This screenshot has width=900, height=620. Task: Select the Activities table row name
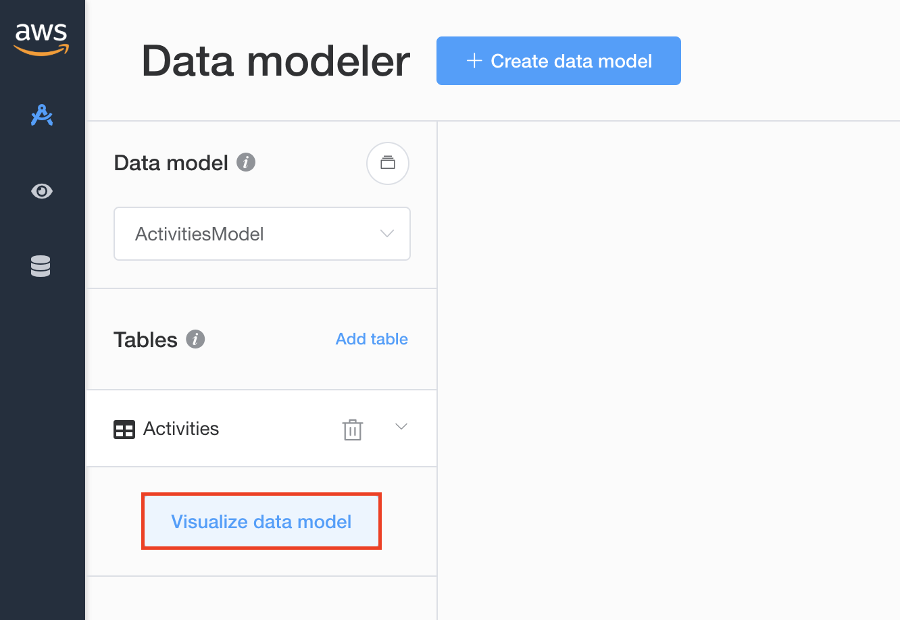point(181,429)
